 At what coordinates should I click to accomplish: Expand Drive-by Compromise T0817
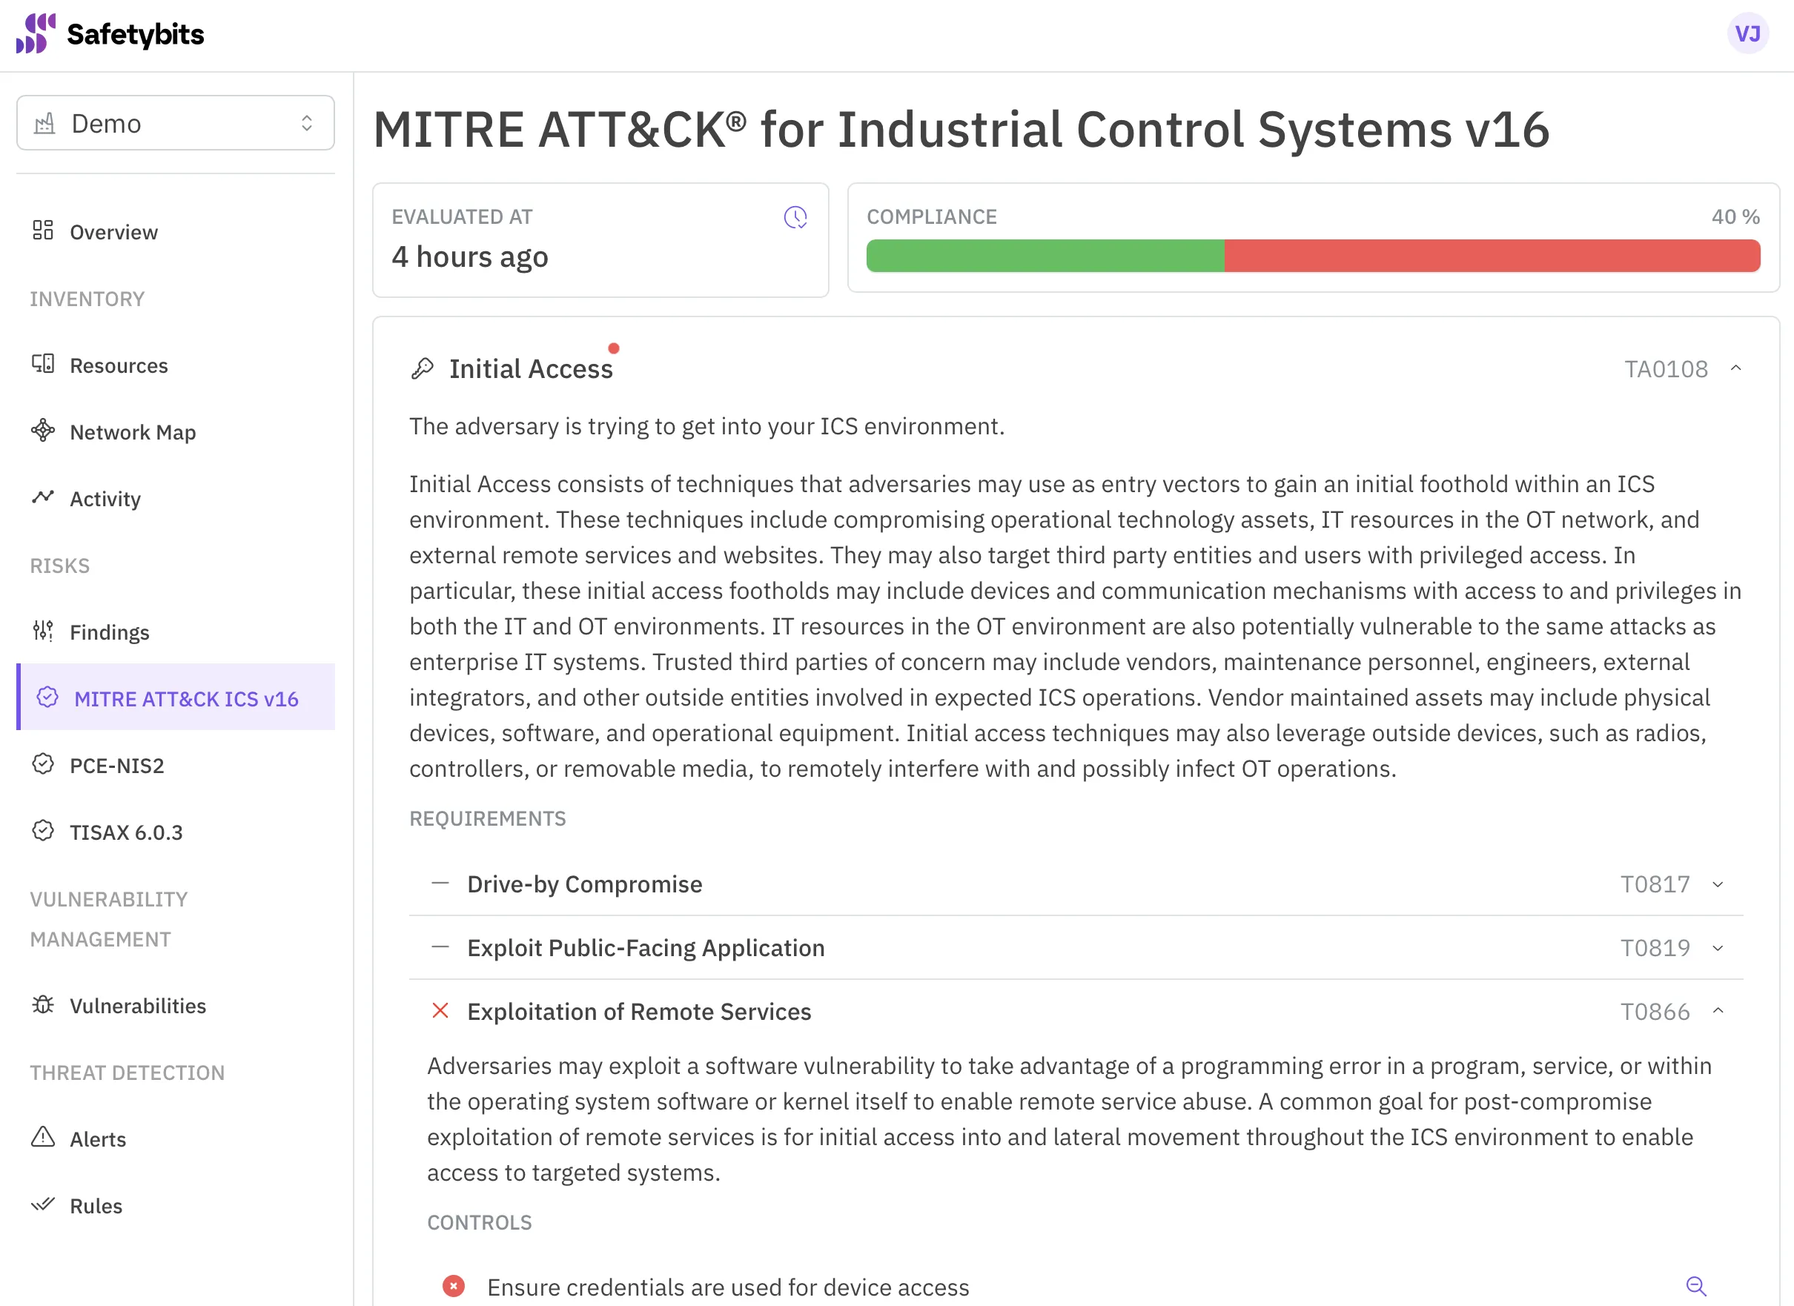tap(1719, 883)
